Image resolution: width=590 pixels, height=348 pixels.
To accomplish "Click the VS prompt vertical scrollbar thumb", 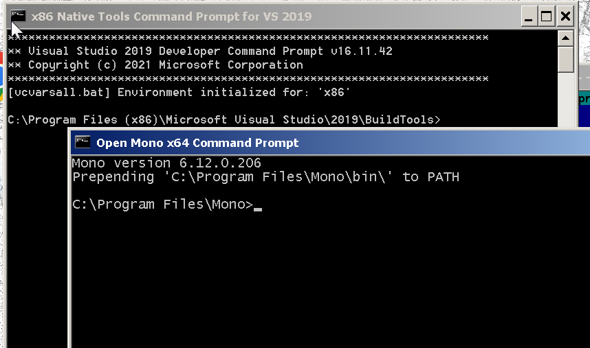I will click(566, 59).
